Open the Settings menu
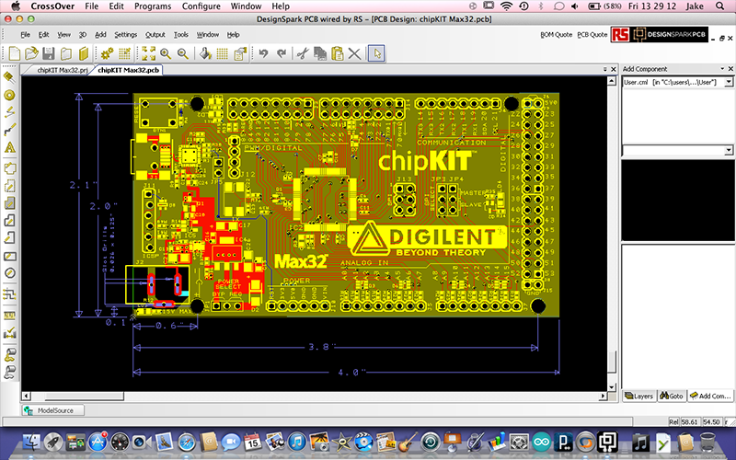The height and width of the screenshot is (460, 736). (x=125, y=34)
